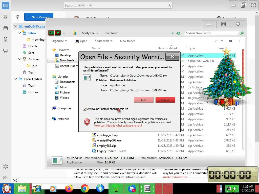The width and height of the screenshot is (259, 194).
Task: Open Internet Explorer from taskbar
Action: (x=38, y=188)
